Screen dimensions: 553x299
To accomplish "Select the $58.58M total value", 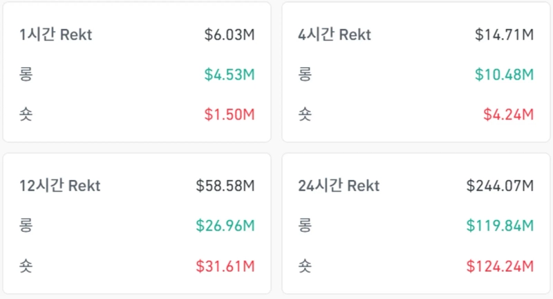I will pyautogui.click(x=225, y=185).
